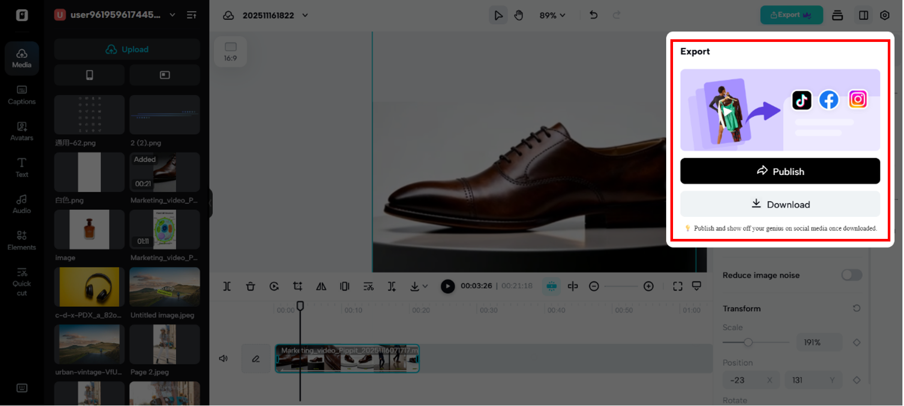Viewport: 904px width, 406px height.
Task: Click the undo arrow icon
Action: (593, 15)
